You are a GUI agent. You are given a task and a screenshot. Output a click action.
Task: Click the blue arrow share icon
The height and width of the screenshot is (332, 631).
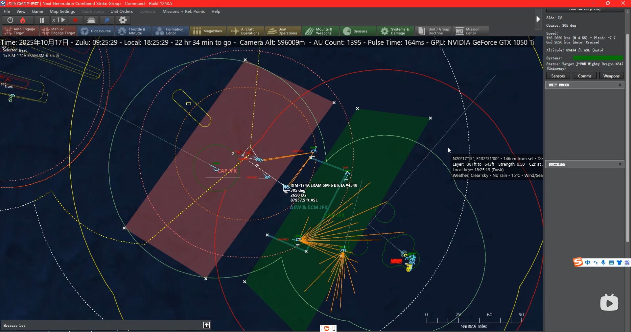(x=107, y=20)
